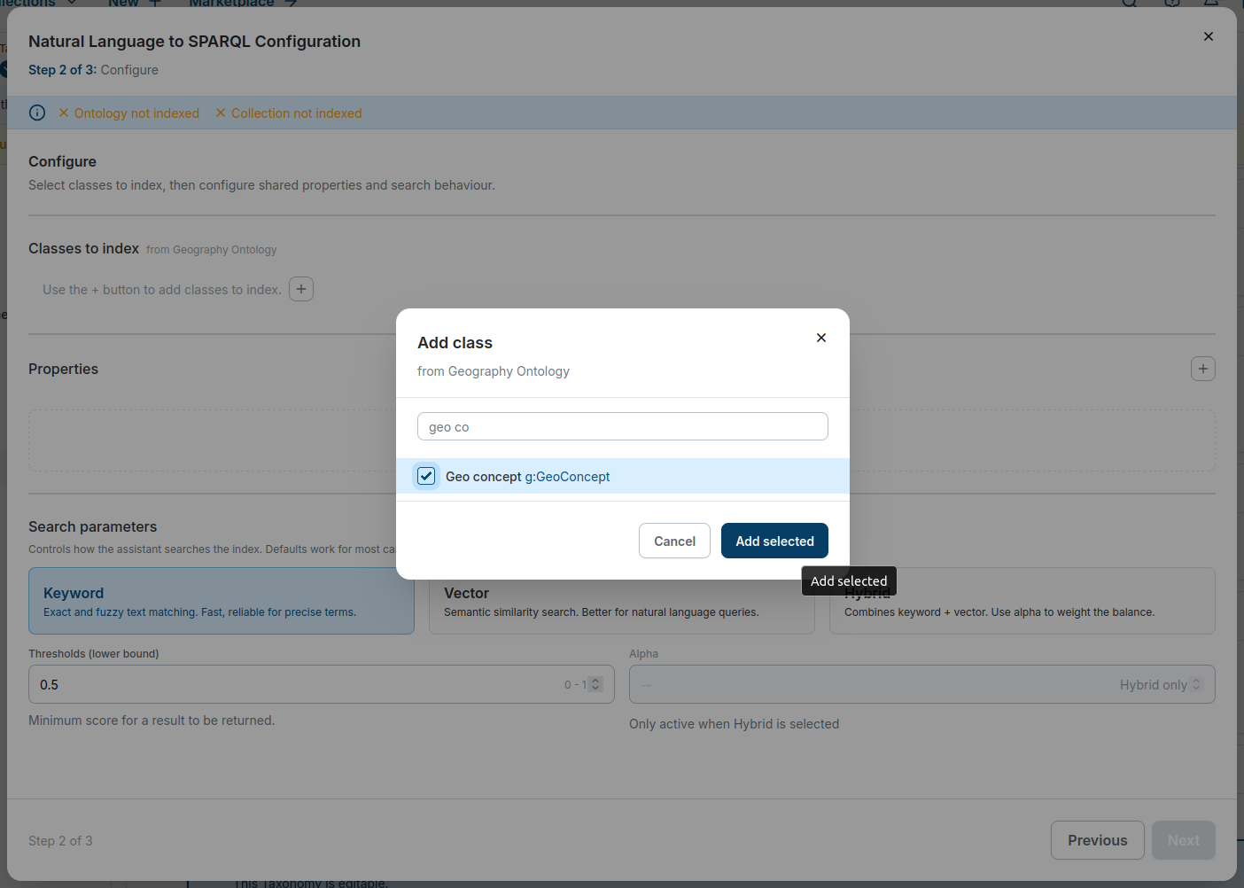Click in the geo co search field
The width and height of the screenshot is (1244, 888).
point(622,426)
